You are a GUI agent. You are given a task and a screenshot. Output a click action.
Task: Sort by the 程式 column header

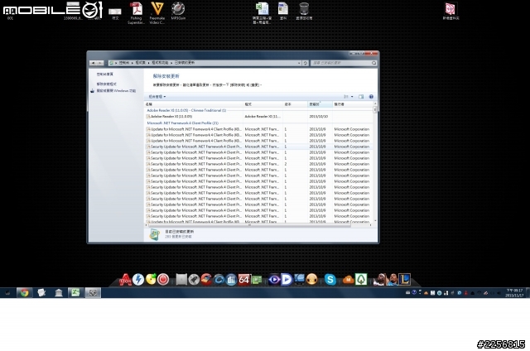[263, 104]
